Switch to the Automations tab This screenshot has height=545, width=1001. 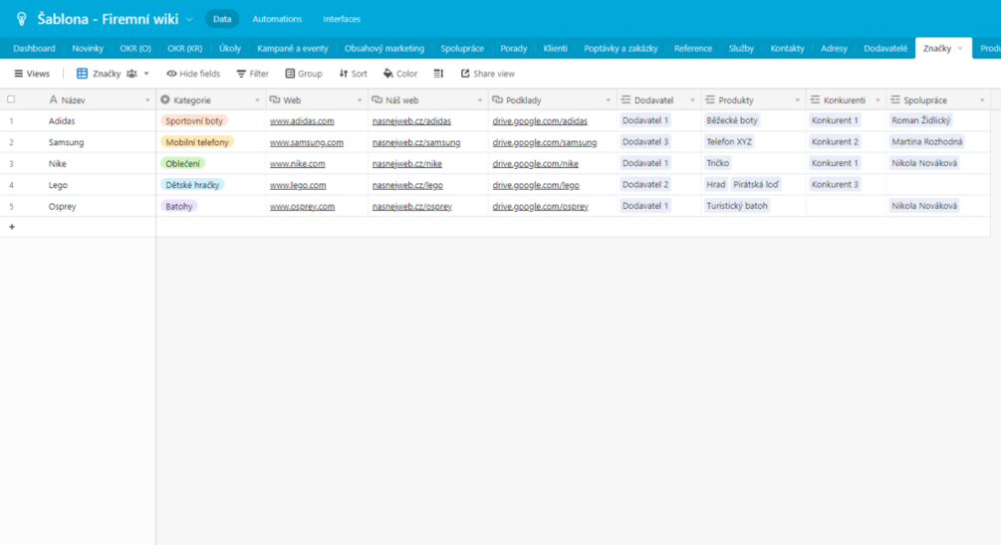[x=277, y=19]
